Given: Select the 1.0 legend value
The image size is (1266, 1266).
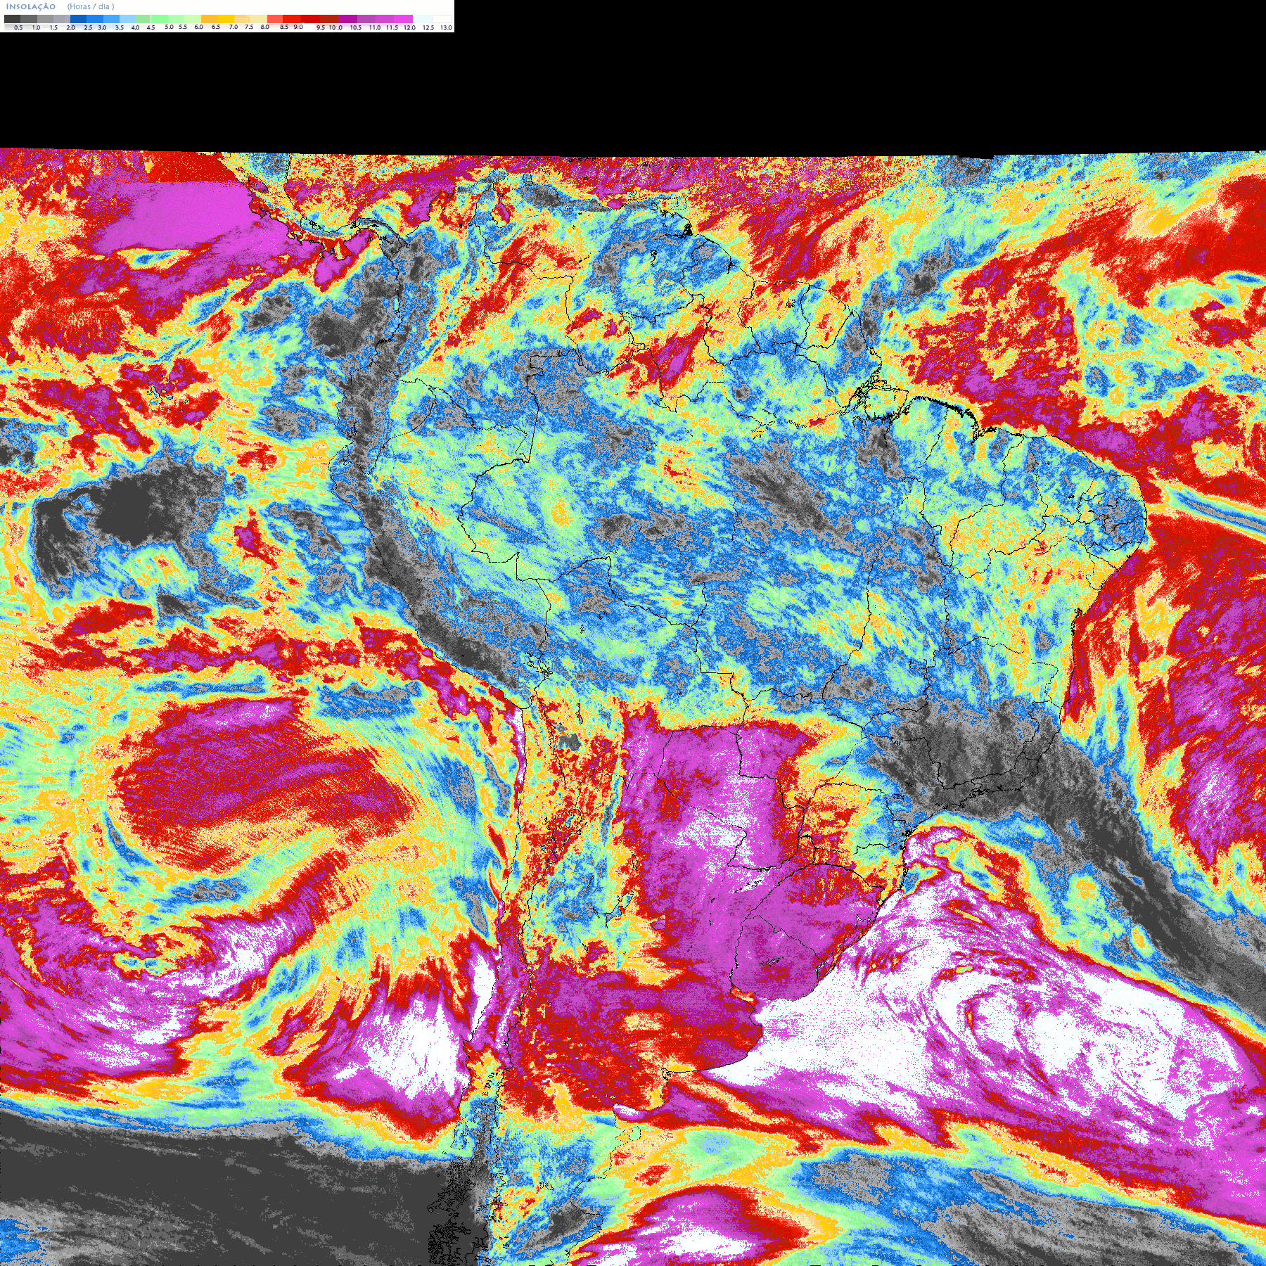Looking at the screenshot, I should (36, 27).
